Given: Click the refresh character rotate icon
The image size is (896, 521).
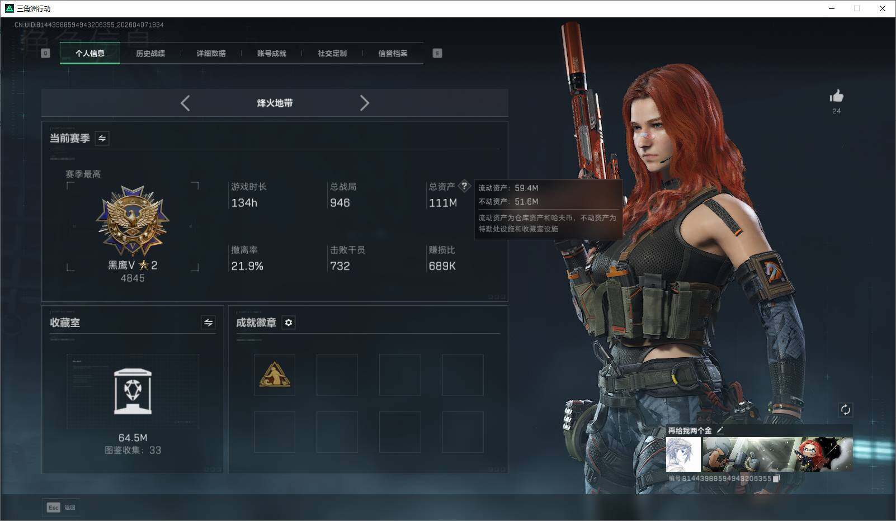Looking at the screenshot, I should pos(846,410).
